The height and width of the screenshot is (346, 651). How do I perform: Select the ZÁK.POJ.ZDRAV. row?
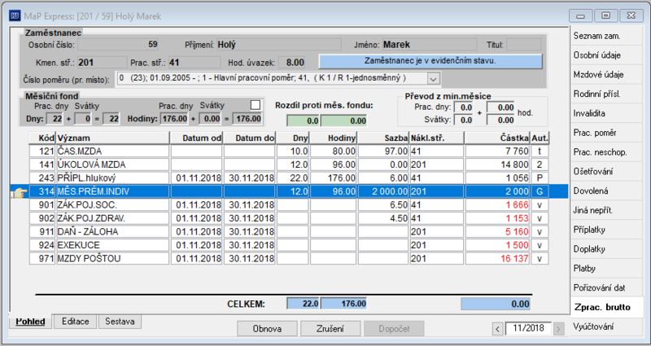pyautogui.click(x=289, y=218)
